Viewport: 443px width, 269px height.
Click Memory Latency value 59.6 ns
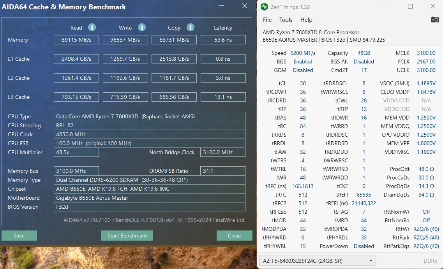pos(223,40)
